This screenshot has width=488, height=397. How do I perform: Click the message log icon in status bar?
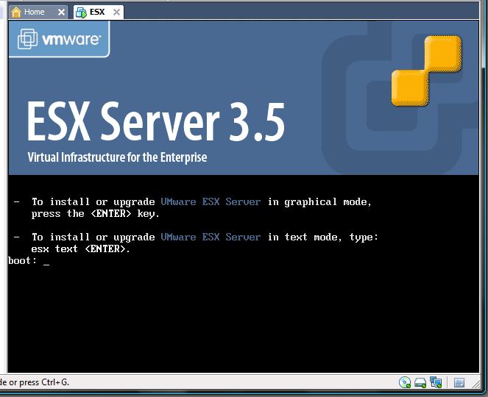pyautogui.click(x=459, y=383)
